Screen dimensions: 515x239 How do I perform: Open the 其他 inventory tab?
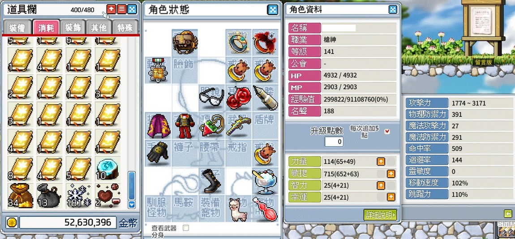(99, 27)
